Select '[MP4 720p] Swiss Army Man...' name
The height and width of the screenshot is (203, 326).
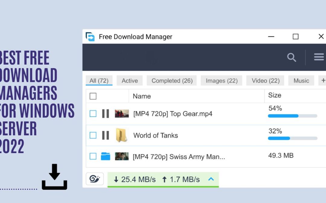click(x=179, y=157)
